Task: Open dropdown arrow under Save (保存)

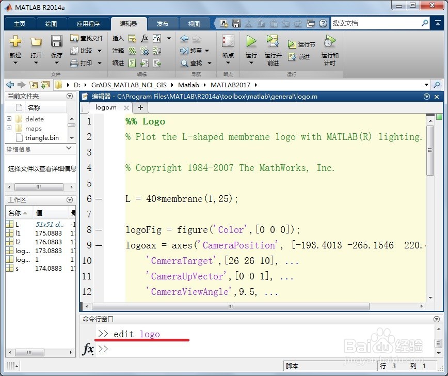Action: coord(57,62)
